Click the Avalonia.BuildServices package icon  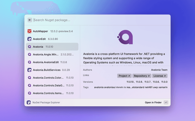click(x=30, y=70)
